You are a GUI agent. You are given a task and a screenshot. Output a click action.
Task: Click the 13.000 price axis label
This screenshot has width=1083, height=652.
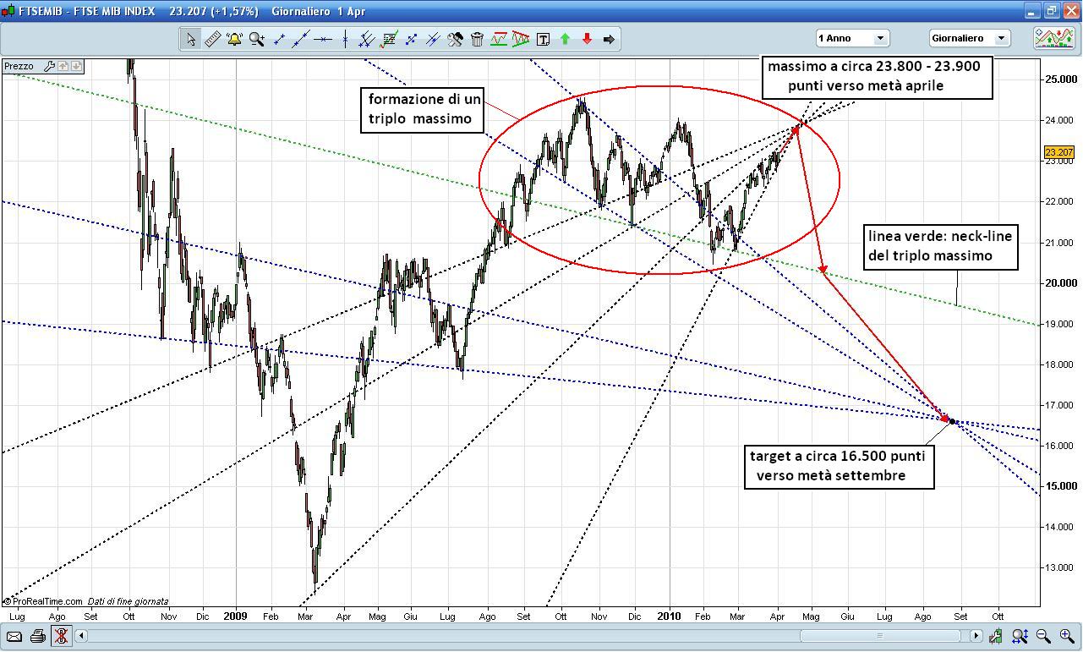pos(1059,567)
